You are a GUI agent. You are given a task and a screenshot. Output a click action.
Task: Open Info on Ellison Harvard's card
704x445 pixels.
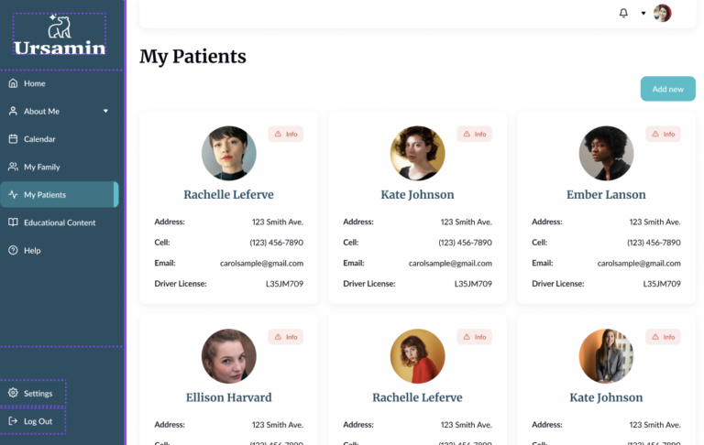(286, 337)
